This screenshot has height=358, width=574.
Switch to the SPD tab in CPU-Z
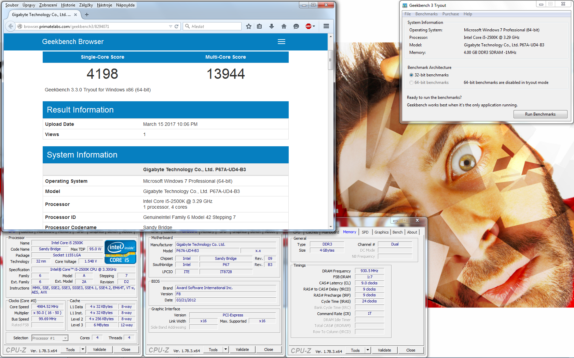365,232
